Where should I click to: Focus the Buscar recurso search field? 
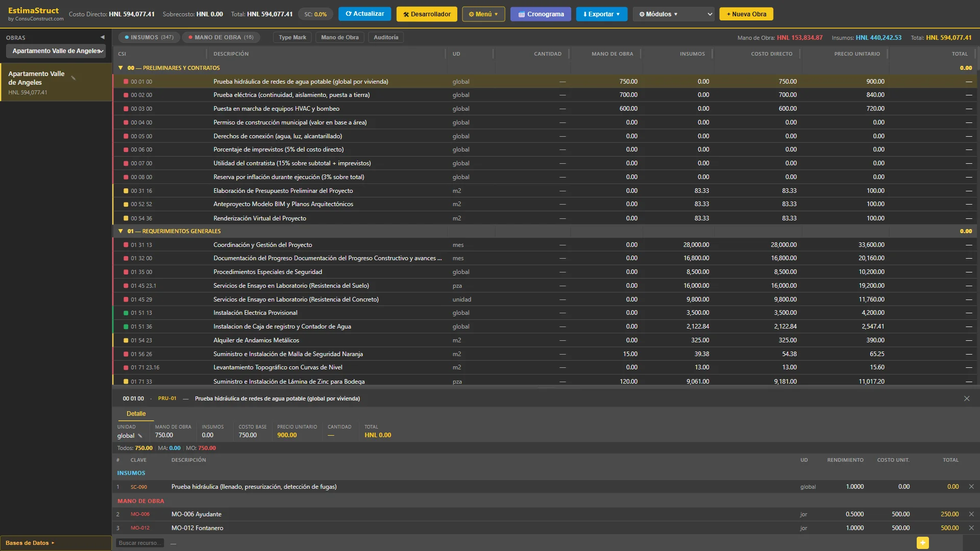[x=140, y=543]
